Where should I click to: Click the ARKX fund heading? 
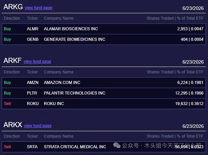pos(13,125)
